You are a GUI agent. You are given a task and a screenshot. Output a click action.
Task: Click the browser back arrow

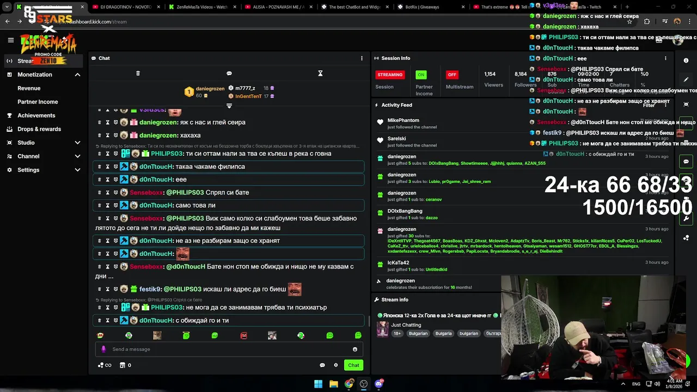[x=8, y=22]
